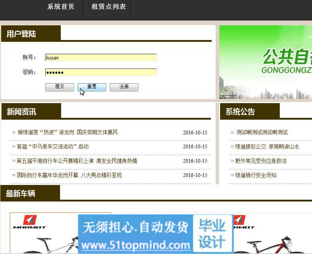Viewport: 312px width, 254px height.
Task: Click the date beside 骑绿道赏“热波”游龙岗 news
Action: tap(195, 133)
